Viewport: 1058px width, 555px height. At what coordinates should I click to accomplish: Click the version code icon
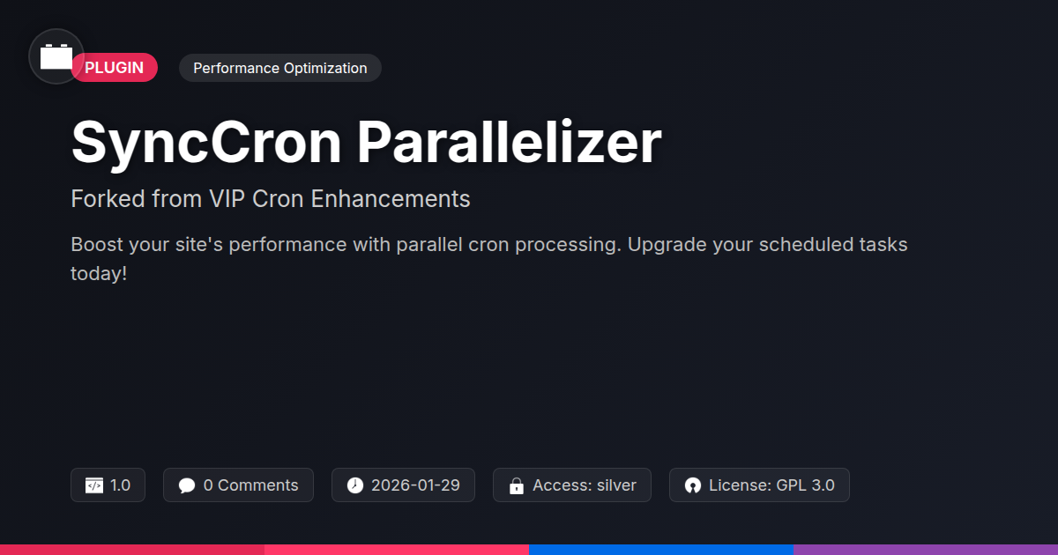94,485
